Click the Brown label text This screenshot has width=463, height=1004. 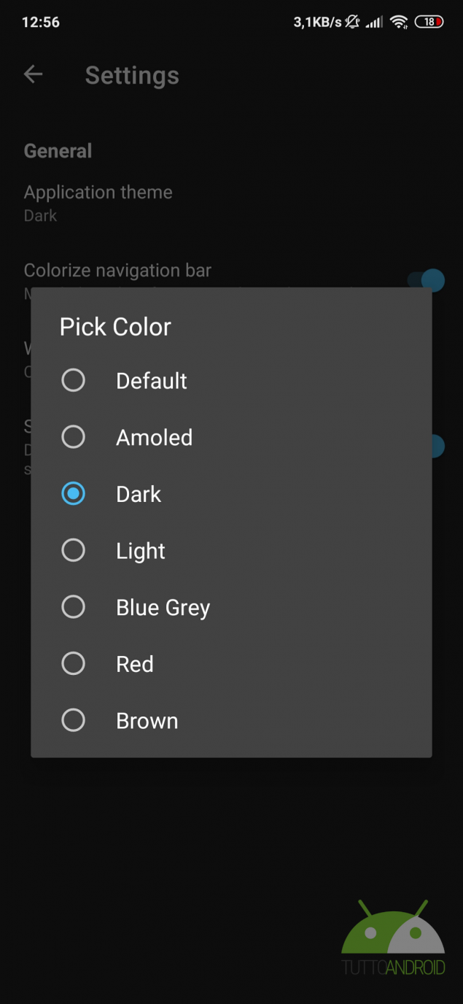click(x=147, y=721)
